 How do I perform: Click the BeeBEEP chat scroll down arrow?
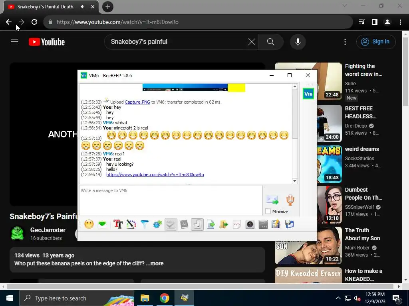pos(295,181)
